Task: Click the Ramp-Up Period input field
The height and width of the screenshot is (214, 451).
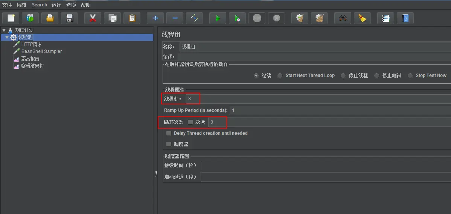Action: 340,110
